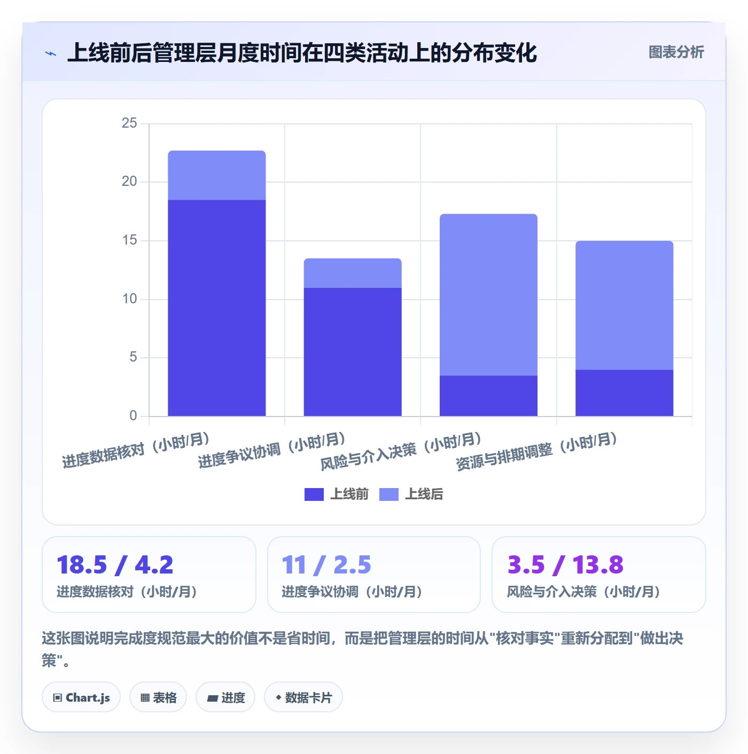Select the Chart.js tag chip

tap(81, 697)
